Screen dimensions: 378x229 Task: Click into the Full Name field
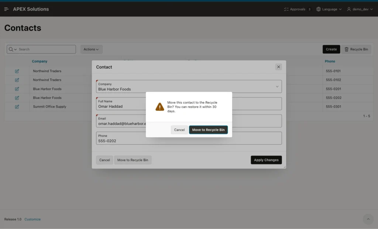(189, 104)
